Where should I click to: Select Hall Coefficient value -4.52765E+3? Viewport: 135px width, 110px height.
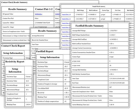click(x=92, y=19)
